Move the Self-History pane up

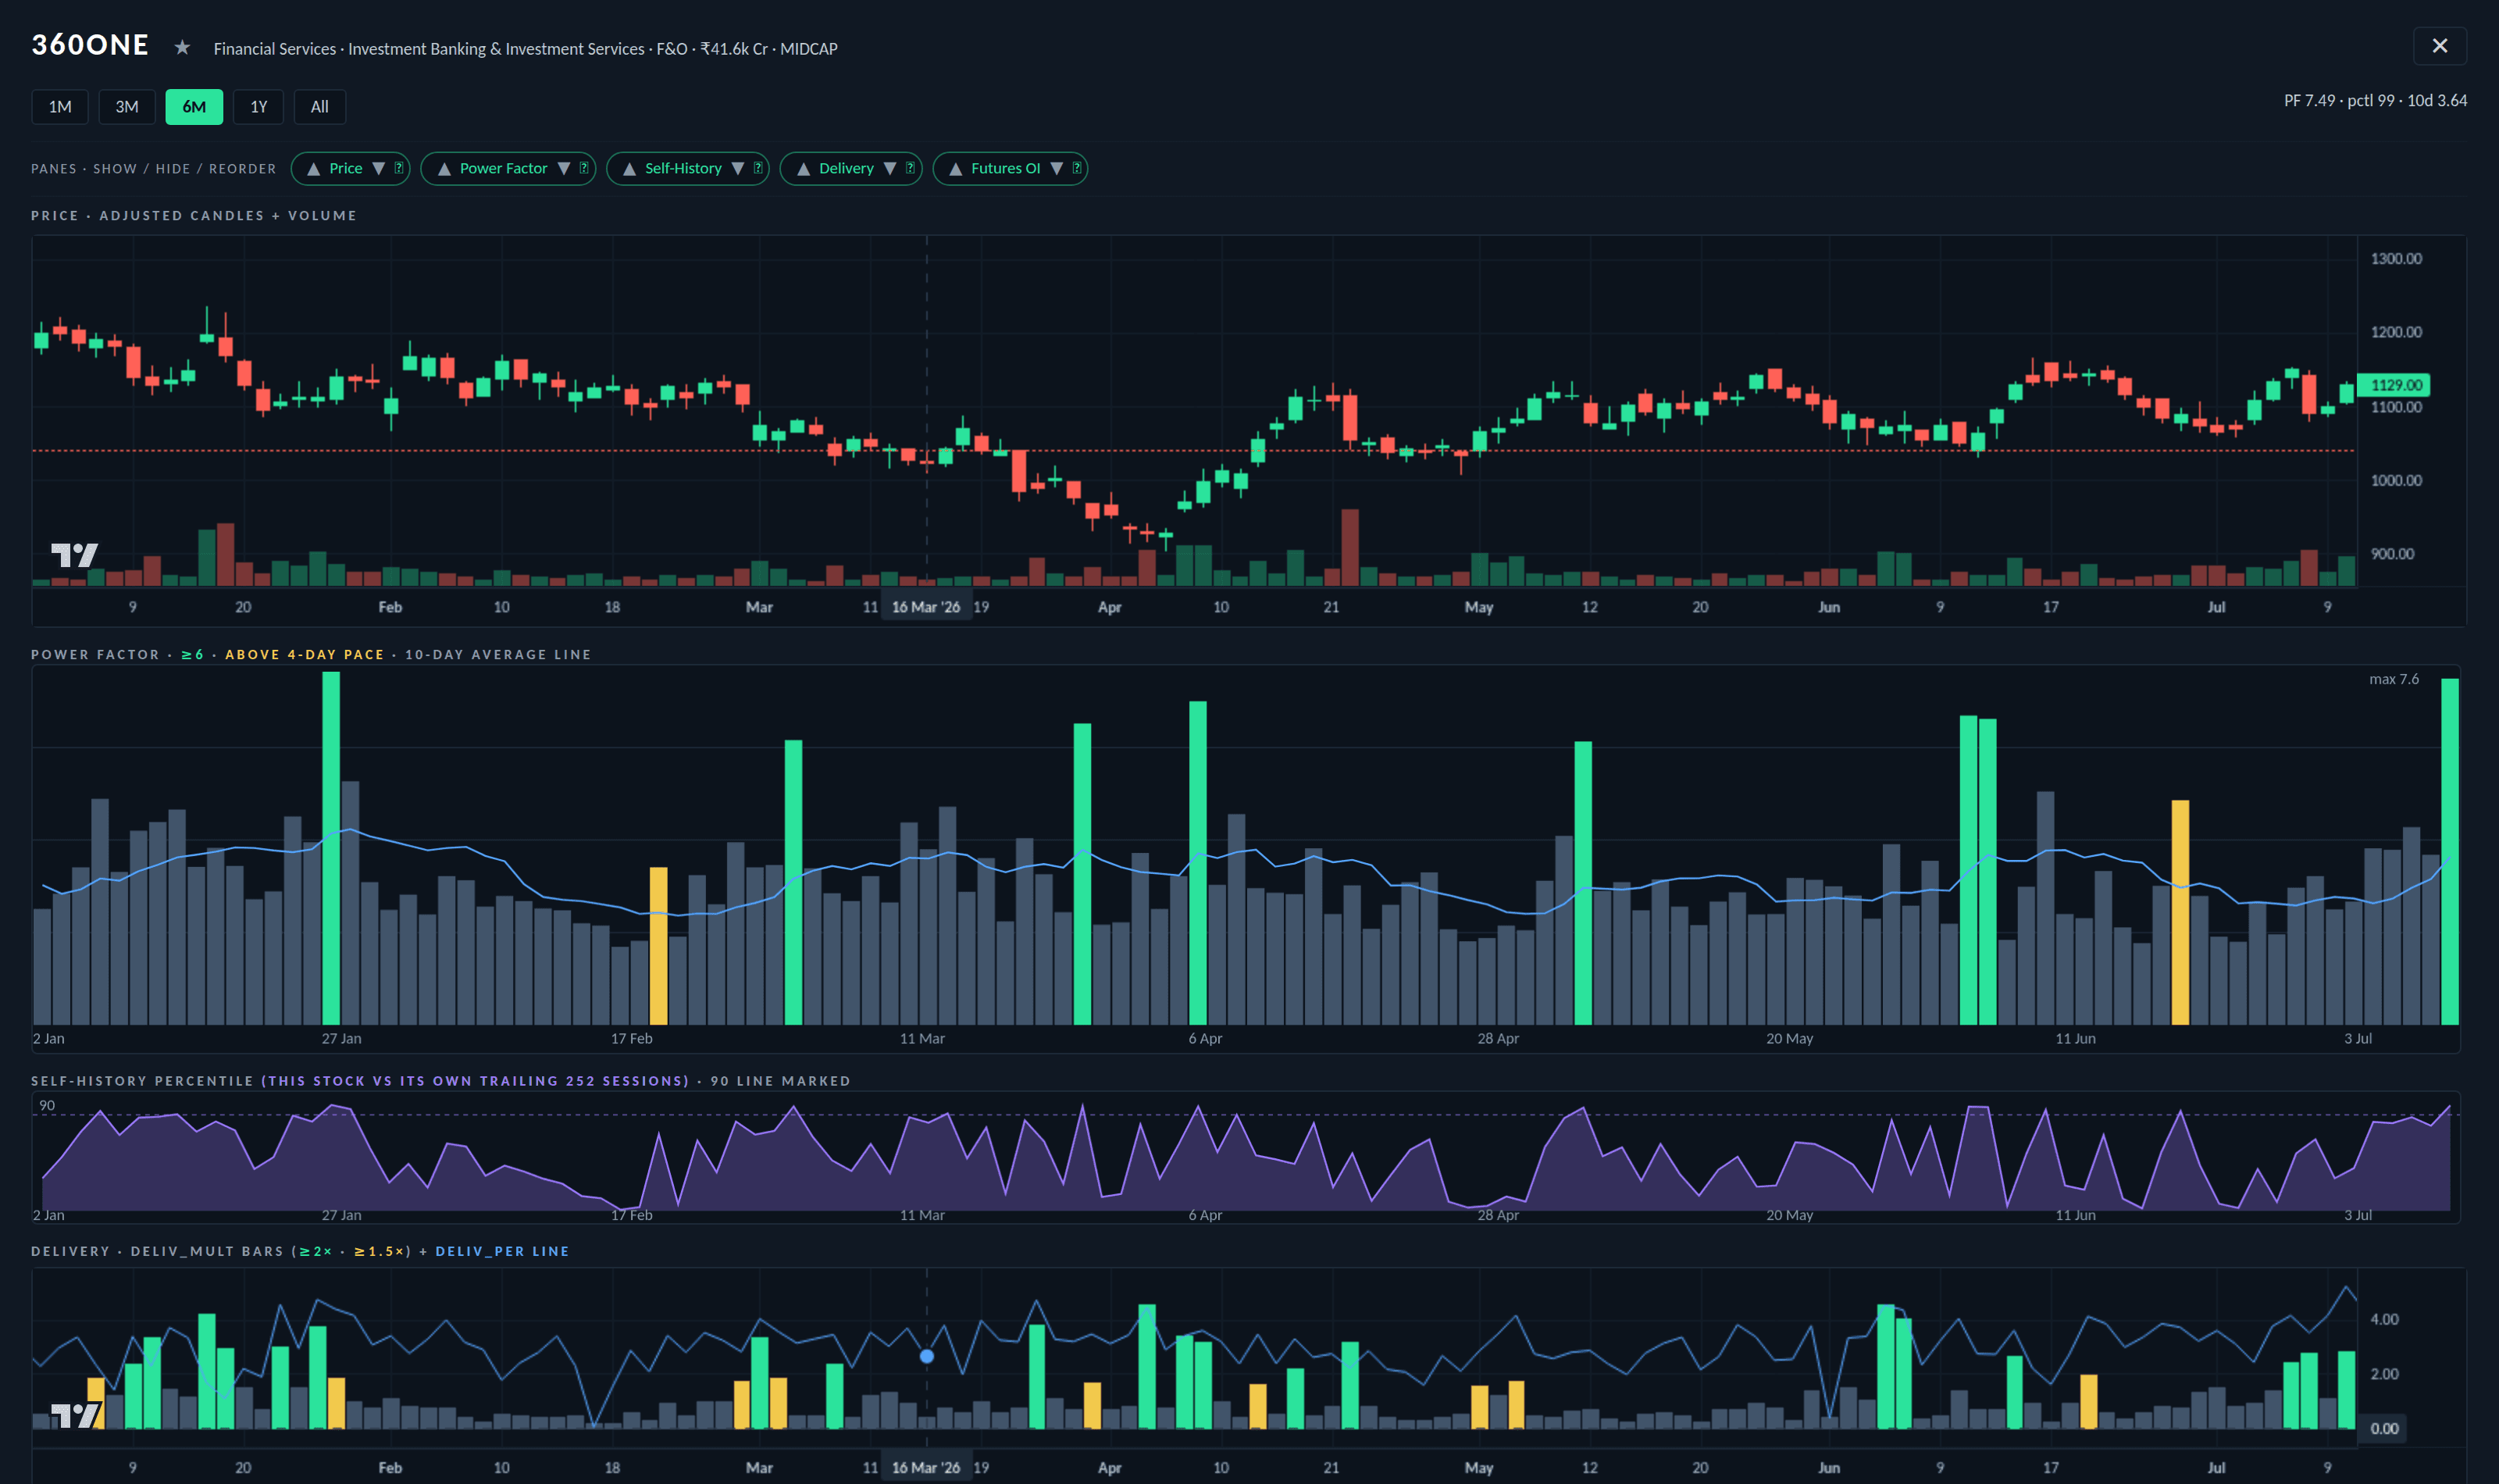[x=629, y=168]
